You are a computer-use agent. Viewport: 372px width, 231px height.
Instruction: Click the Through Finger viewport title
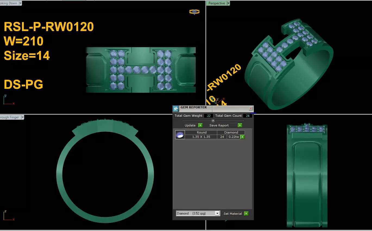click(x=10, y=117)
